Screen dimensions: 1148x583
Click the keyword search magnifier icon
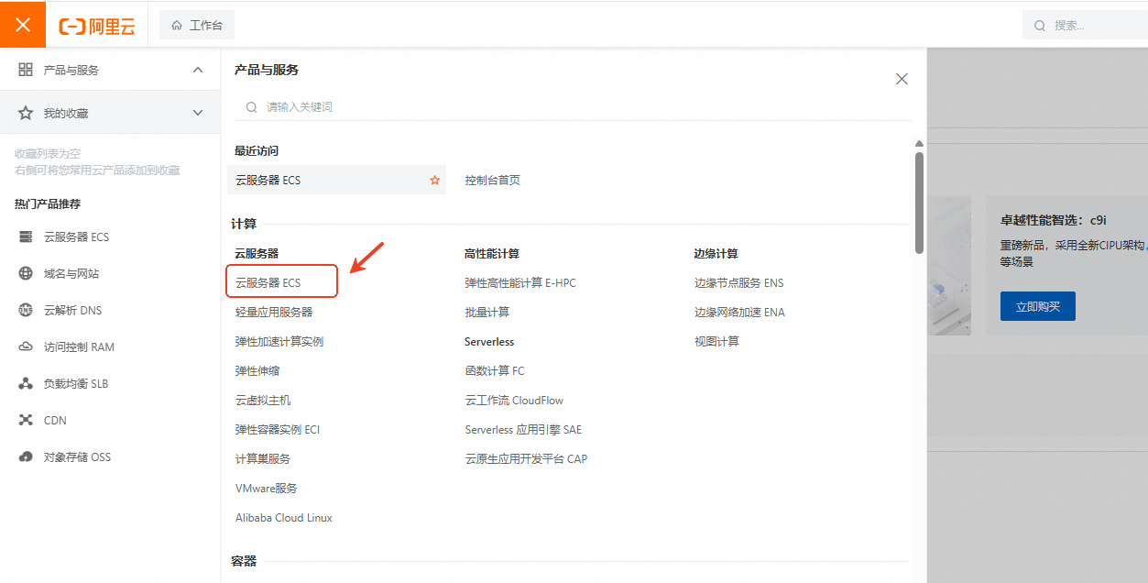pos(251,107)
